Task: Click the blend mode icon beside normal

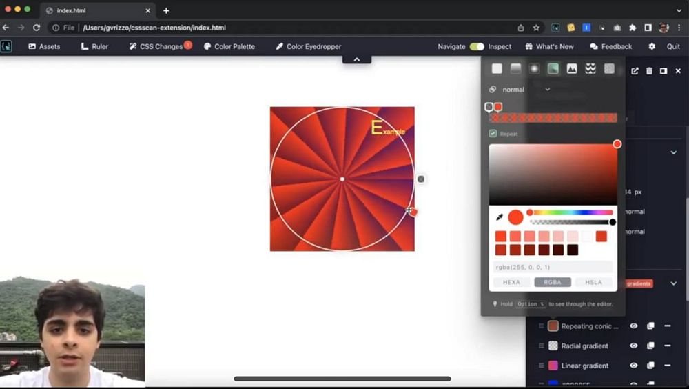Action: click(x=493, y=90)
